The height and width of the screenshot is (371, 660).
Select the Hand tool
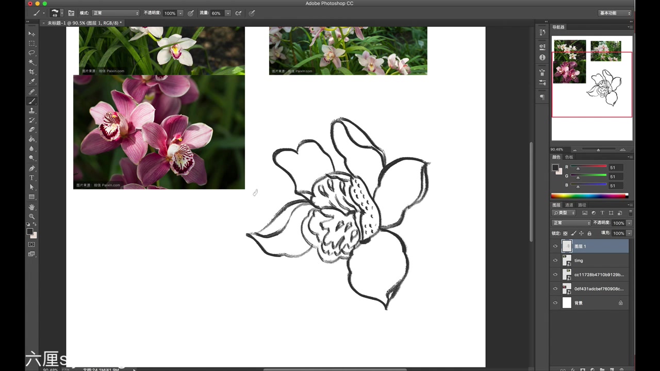(x=31, y=207)
